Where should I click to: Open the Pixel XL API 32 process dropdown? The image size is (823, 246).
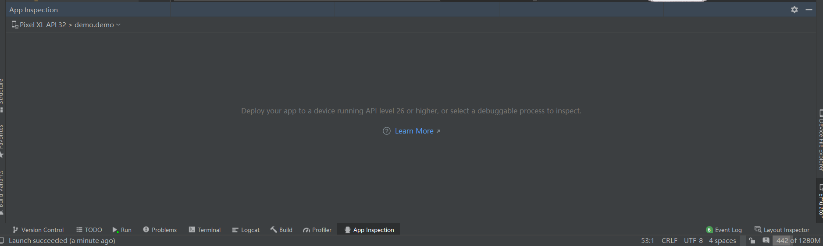(66, 25)
